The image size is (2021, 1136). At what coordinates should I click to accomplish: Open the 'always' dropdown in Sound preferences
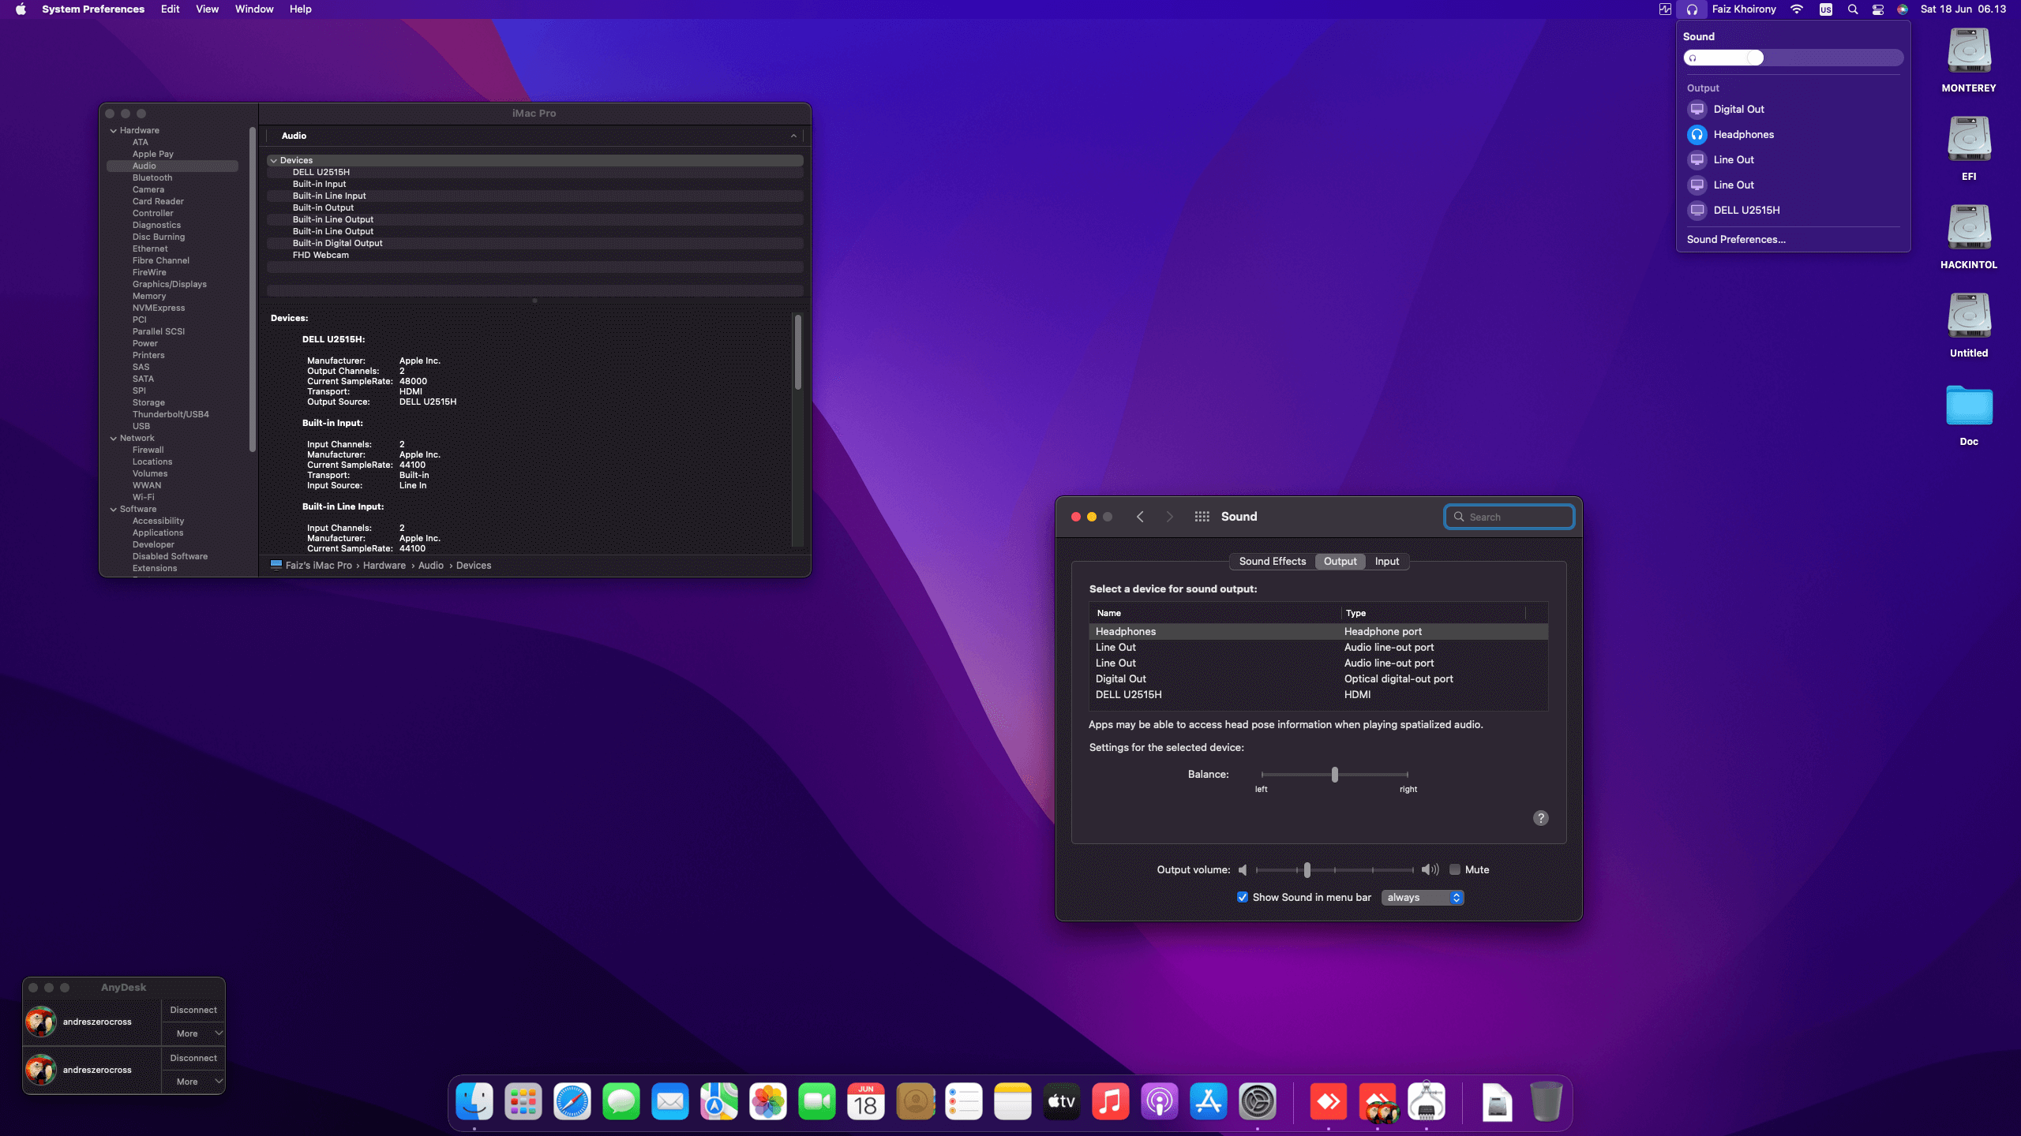1423,897
